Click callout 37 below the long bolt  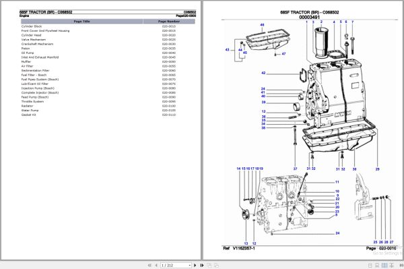click(x=296, y=169)
